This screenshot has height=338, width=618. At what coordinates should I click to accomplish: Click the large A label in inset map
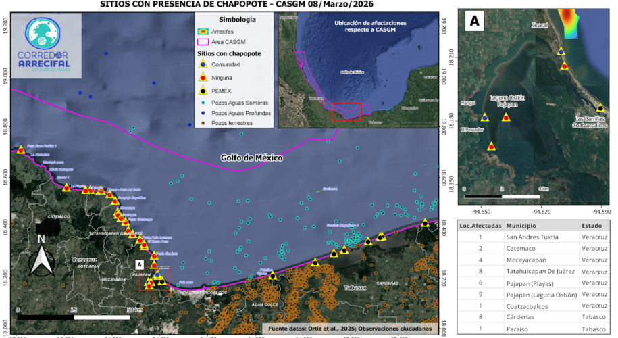point(475,21)
